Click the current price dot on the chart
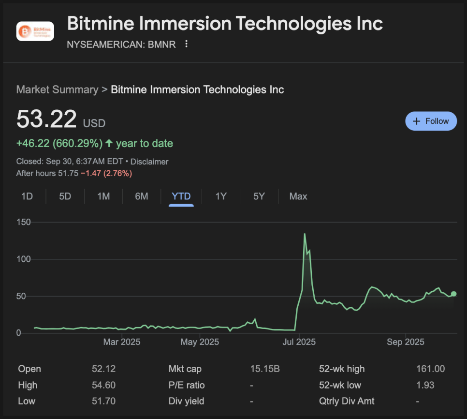 [x=453, y=294]
